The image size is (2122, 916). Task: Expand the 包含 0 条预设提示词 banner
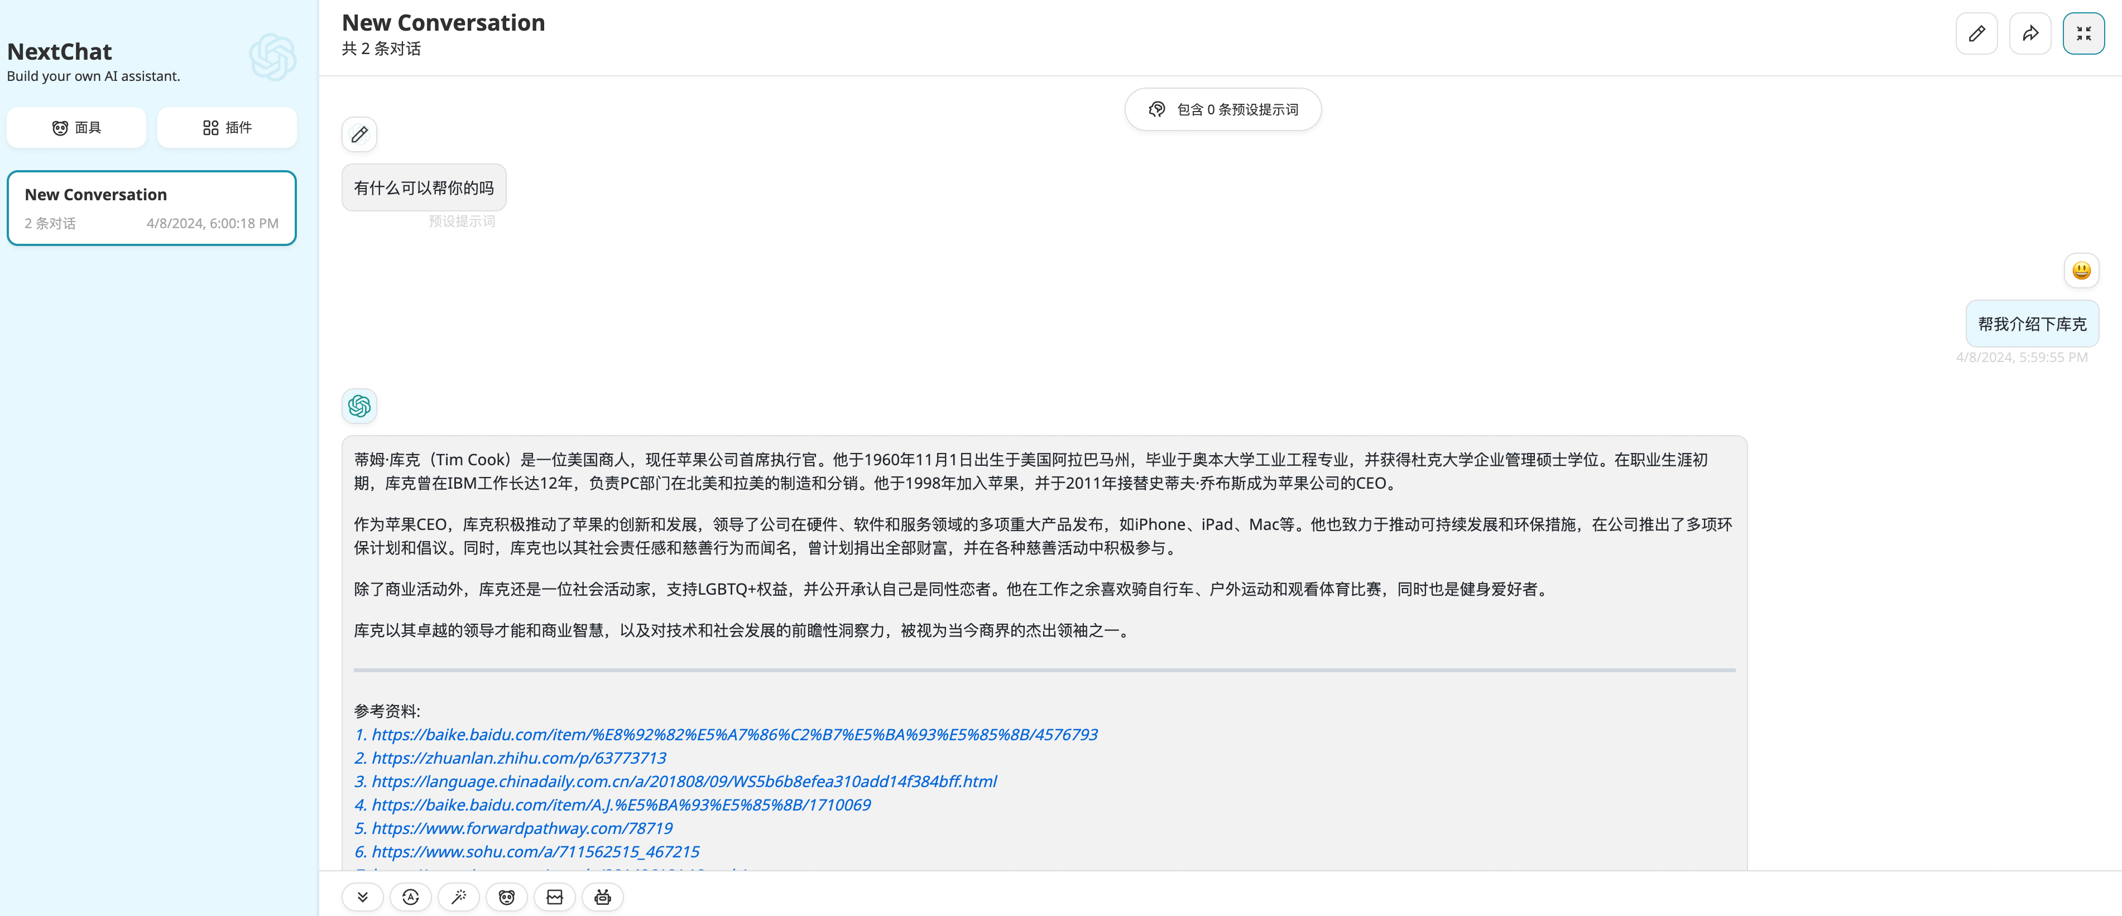(1222, 109)
